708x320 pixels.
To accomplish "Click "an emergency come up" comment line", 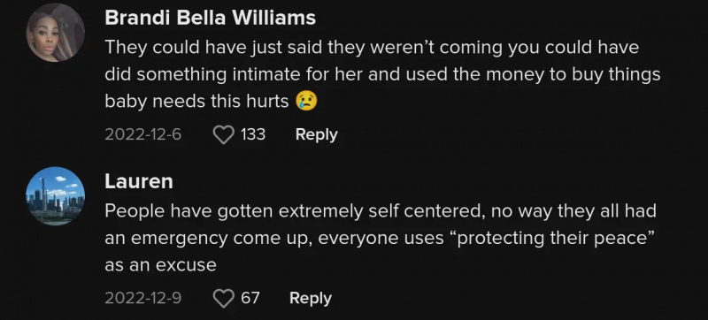I will (380, 238).
